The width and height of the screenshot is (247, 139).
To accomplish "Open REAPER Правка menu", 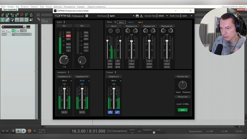I will point(10,7).
